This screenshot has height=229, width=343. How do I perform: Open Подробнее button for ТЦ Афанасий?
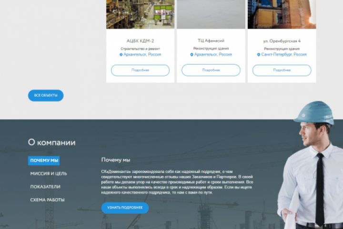211,70
